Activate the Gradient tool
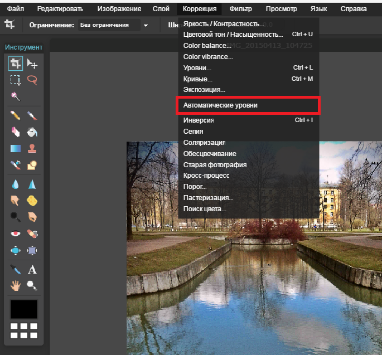This screenshot has width=382, height=355. (x=16, y=149)
